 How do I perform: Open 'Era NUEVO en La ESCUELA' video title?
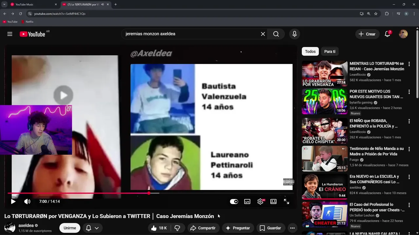[x=374, y=179]
